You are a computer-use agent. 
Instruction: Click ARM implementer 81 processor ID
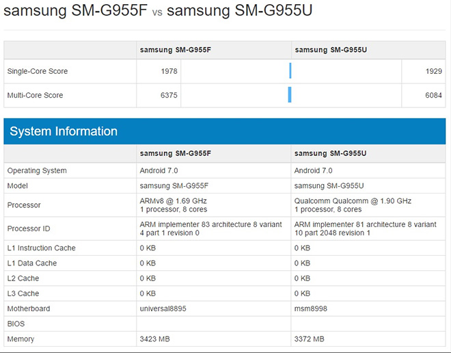pos(366,228)
